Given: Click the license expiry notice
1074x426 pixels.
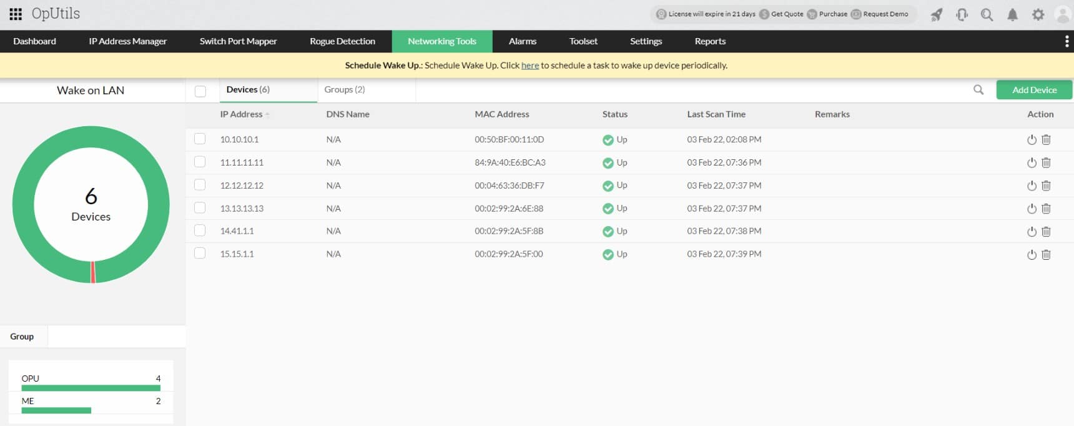Looking at the screenshot, I should pyautogui.click(x=706, y=14).
